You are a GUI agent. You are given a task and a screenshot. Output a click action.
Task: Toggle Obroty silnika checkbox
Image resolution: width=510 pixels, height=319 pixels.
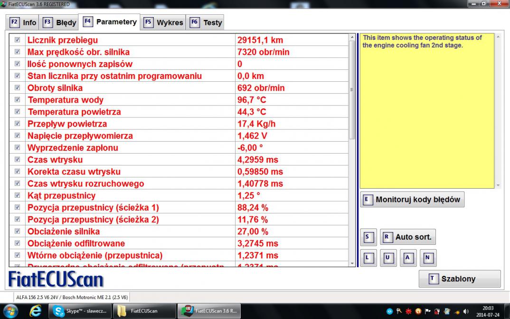17,87
